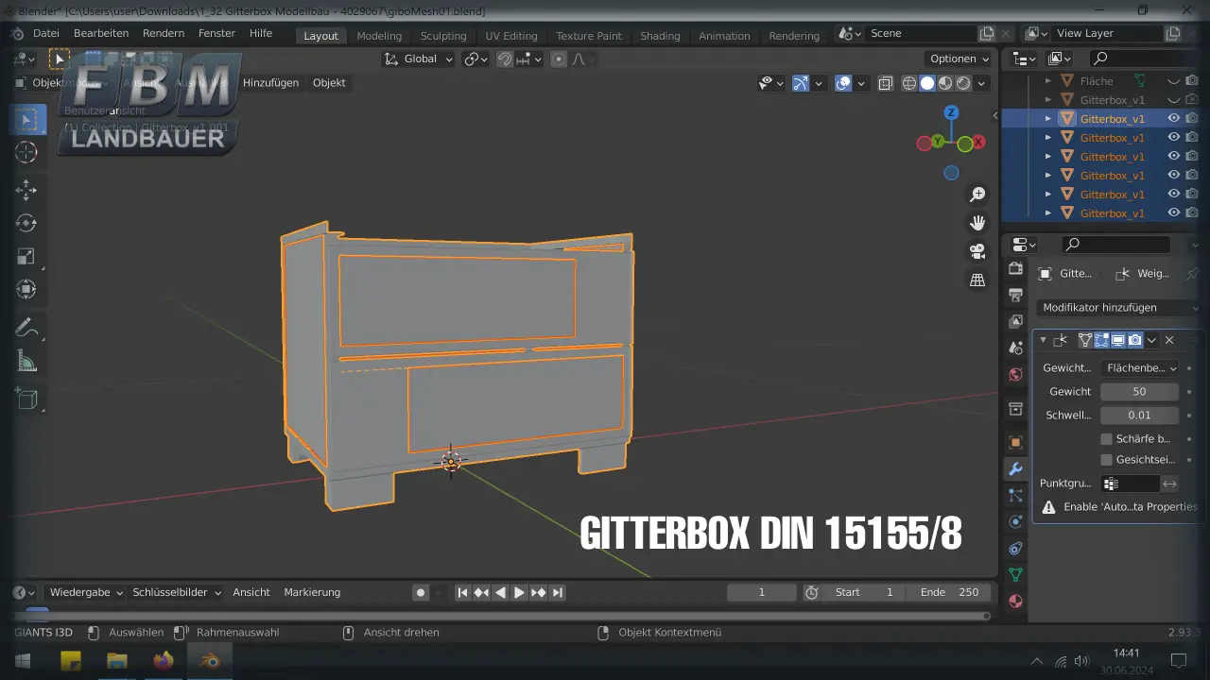Image resolution: width=1210 pixels, height=680 pixels.
Task: Expand the Fläche tree row
Action: tap(1047, 81)
